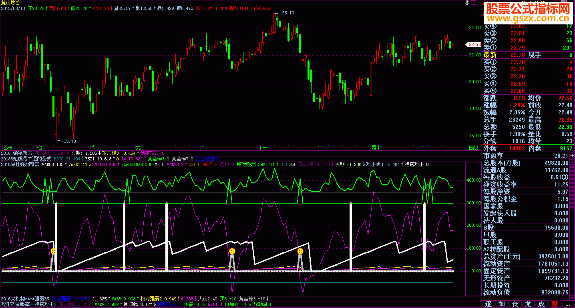Select the 龙 tab
Screen dimensions: 575x308
tap(528, 304)
